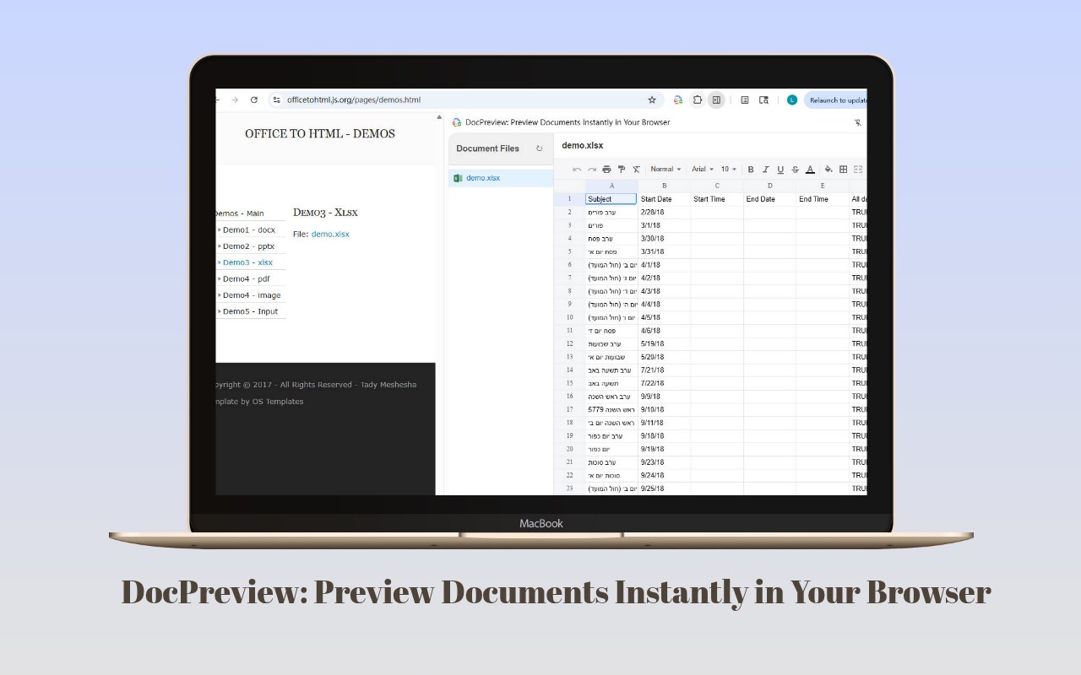Open the text color tool

click(810, 170)
